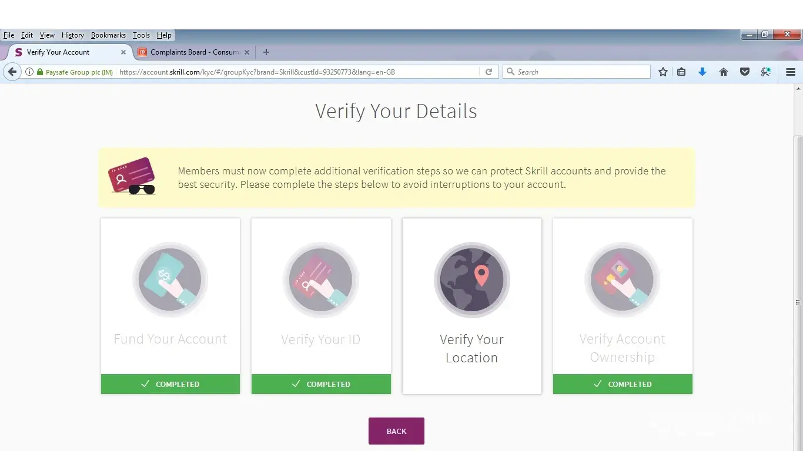
Task: Open the Pocket shield icon
Action: coord(744,72)
